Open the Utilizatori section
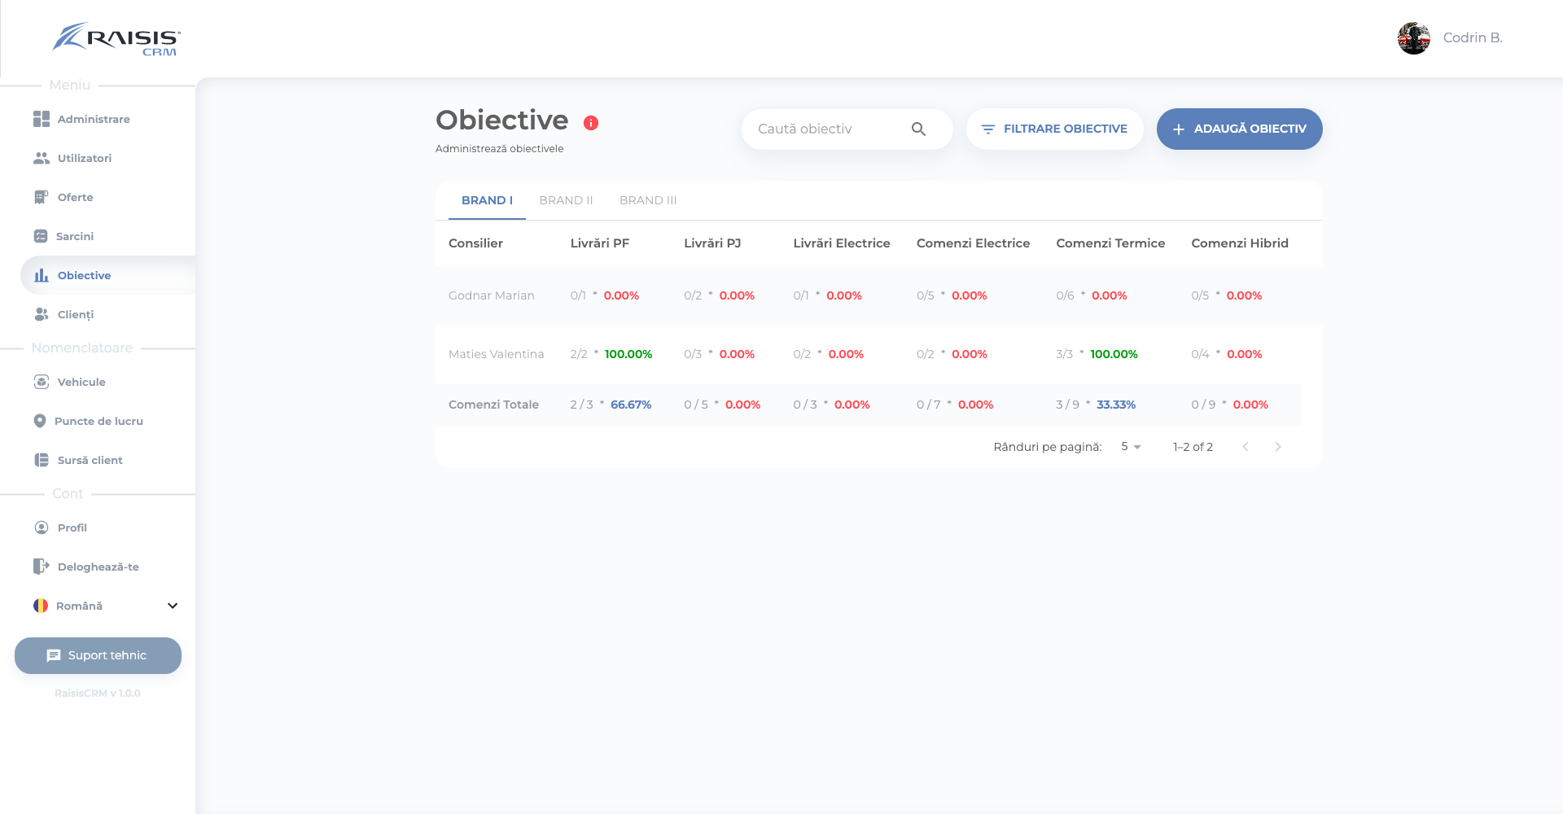Screen dimensions: 1563x814 pos(84,158)
